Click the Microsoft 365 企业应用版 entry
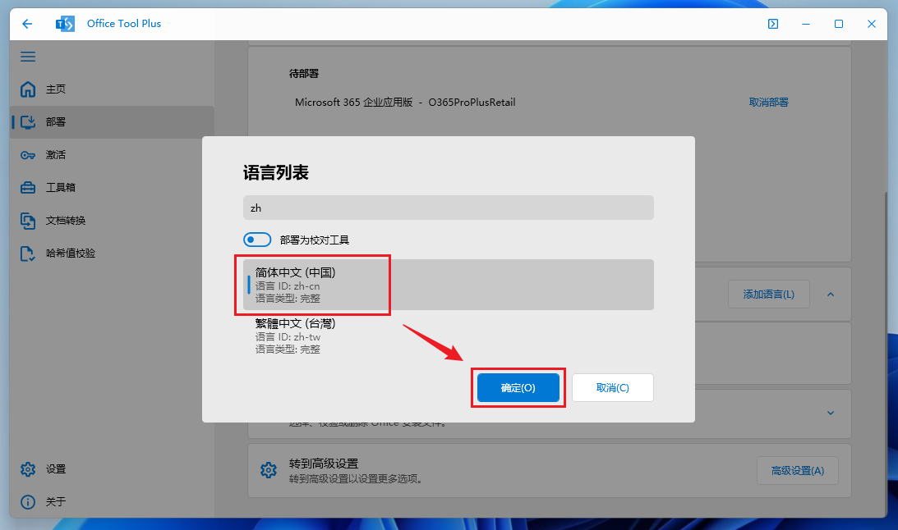 pos(405,103)
